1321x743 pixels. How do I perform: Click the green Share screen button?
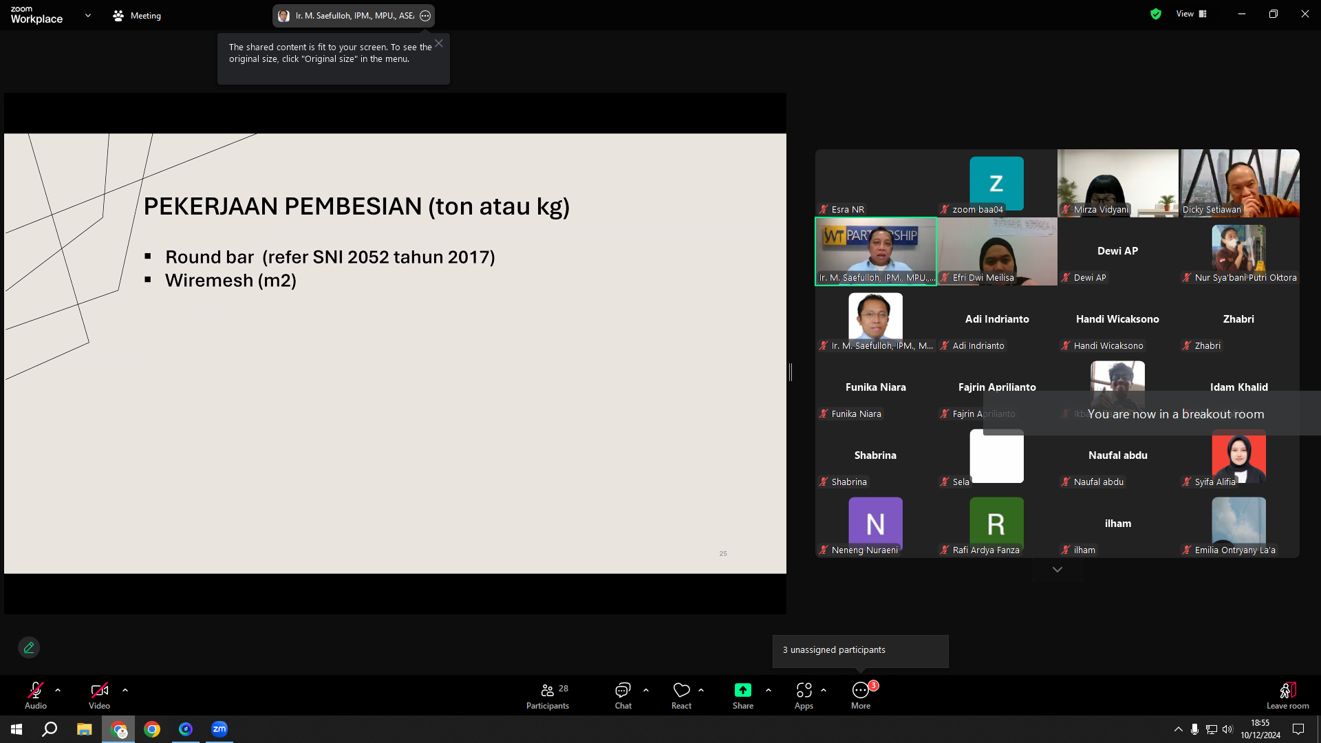pos(743,695)
